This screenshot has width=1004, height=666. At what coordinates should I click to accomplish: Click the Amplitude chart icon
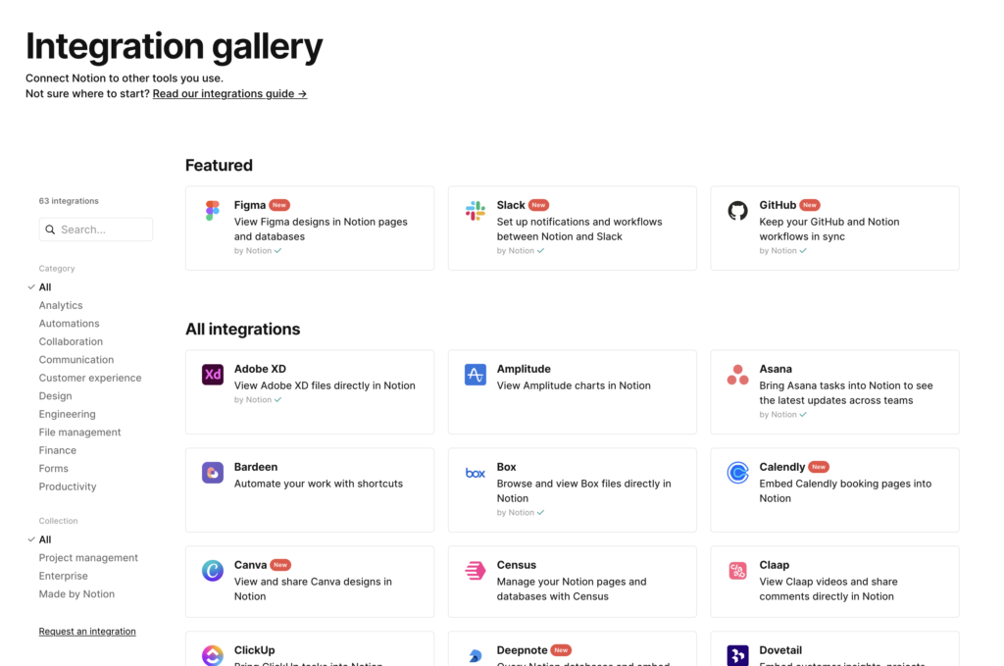(475, 375)
